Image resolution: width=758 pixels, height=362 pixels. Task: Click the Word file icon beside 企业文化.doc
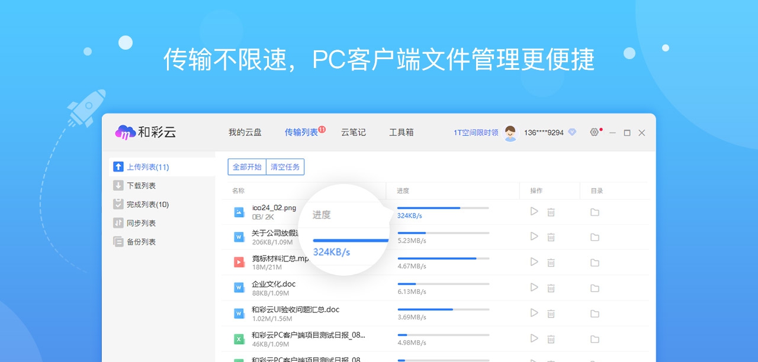pyautogui.click(x=239, y=287)
